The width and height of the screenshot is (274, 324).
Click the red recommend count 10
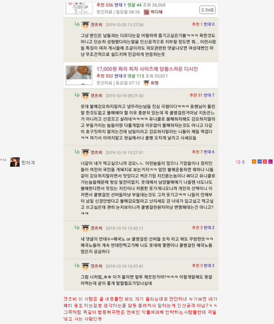click(238, 162)
